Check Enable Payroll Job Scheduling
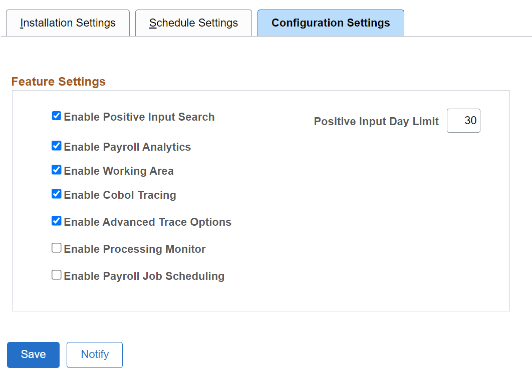 [x=56, y=274]
